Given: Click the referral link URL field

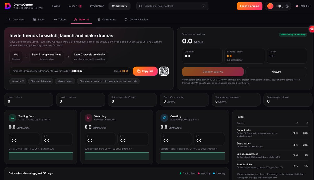Looking at the screenshot, I should pos(70,71).
